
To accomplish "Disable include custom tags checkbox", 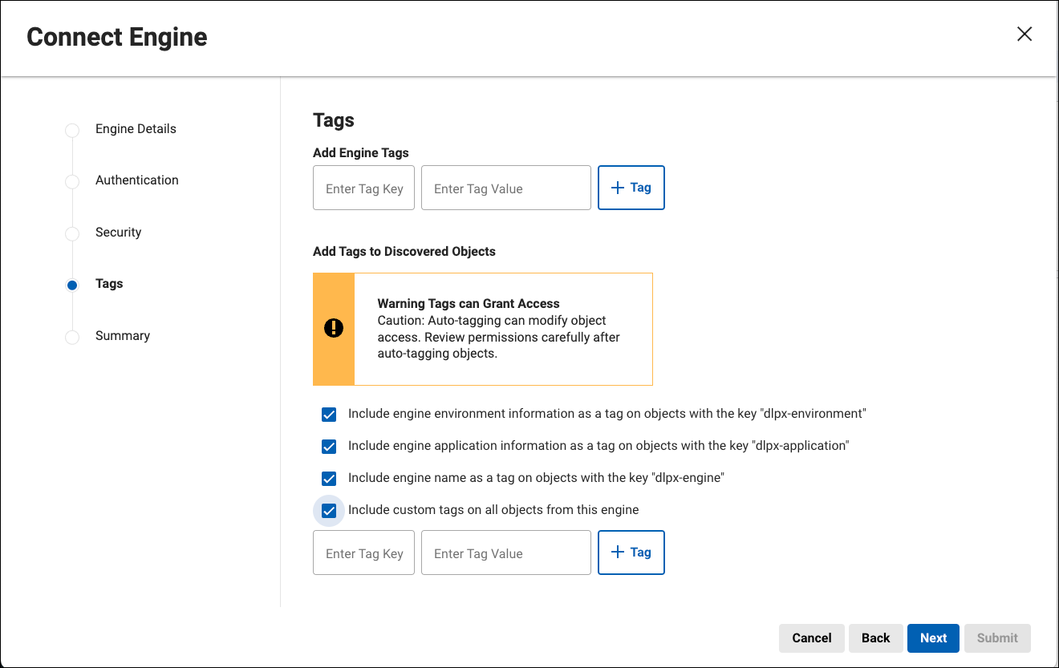I will click(x=329, y=511).
